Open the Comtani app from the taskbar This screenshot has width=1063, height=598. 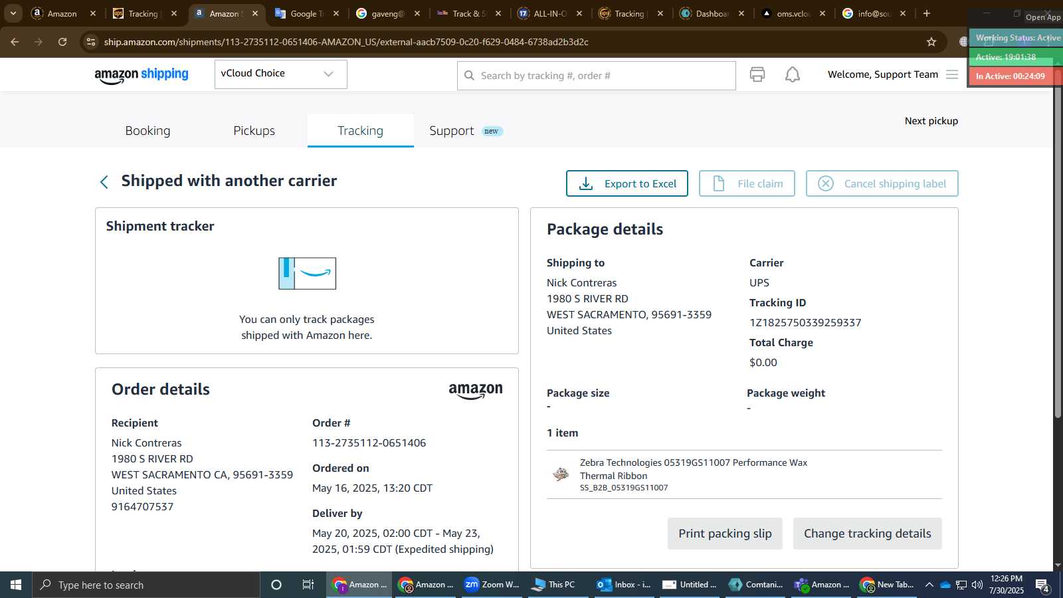pos(755,585)
